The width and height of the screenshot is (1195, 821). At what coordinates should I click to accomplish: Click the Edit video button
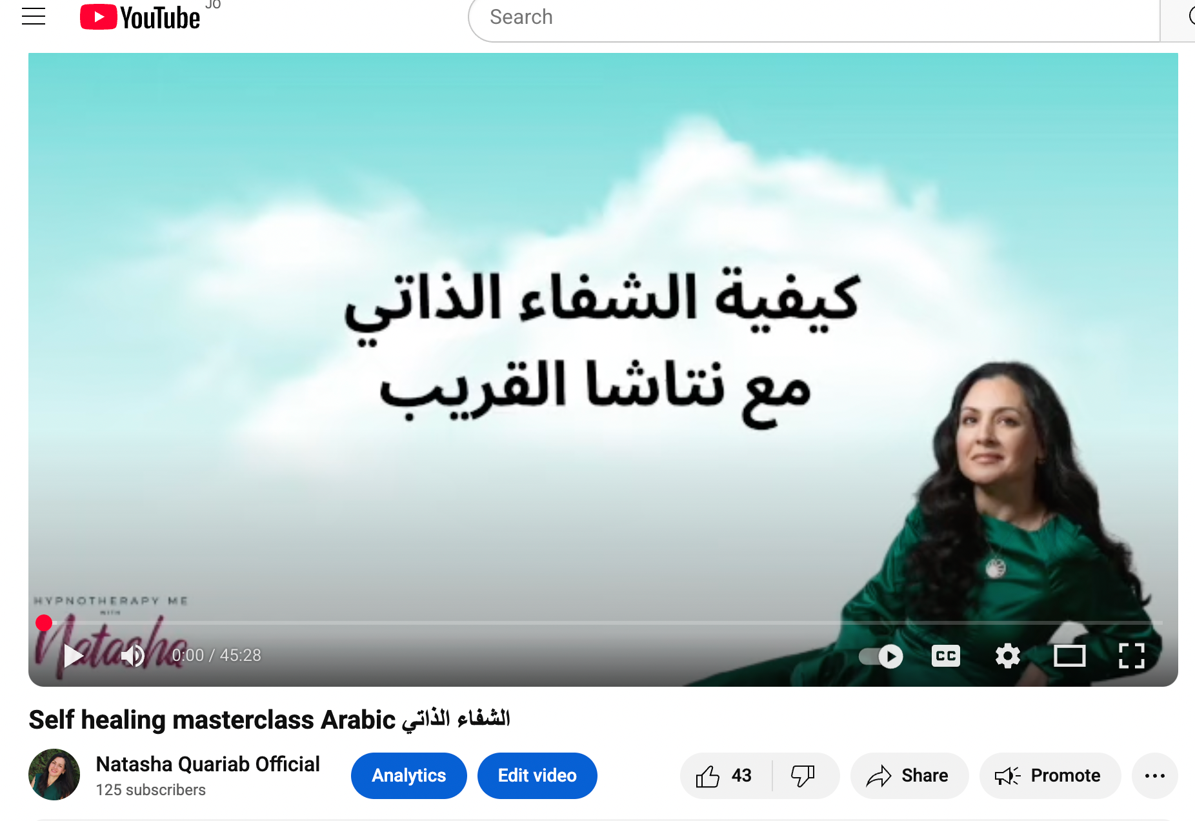537,776
